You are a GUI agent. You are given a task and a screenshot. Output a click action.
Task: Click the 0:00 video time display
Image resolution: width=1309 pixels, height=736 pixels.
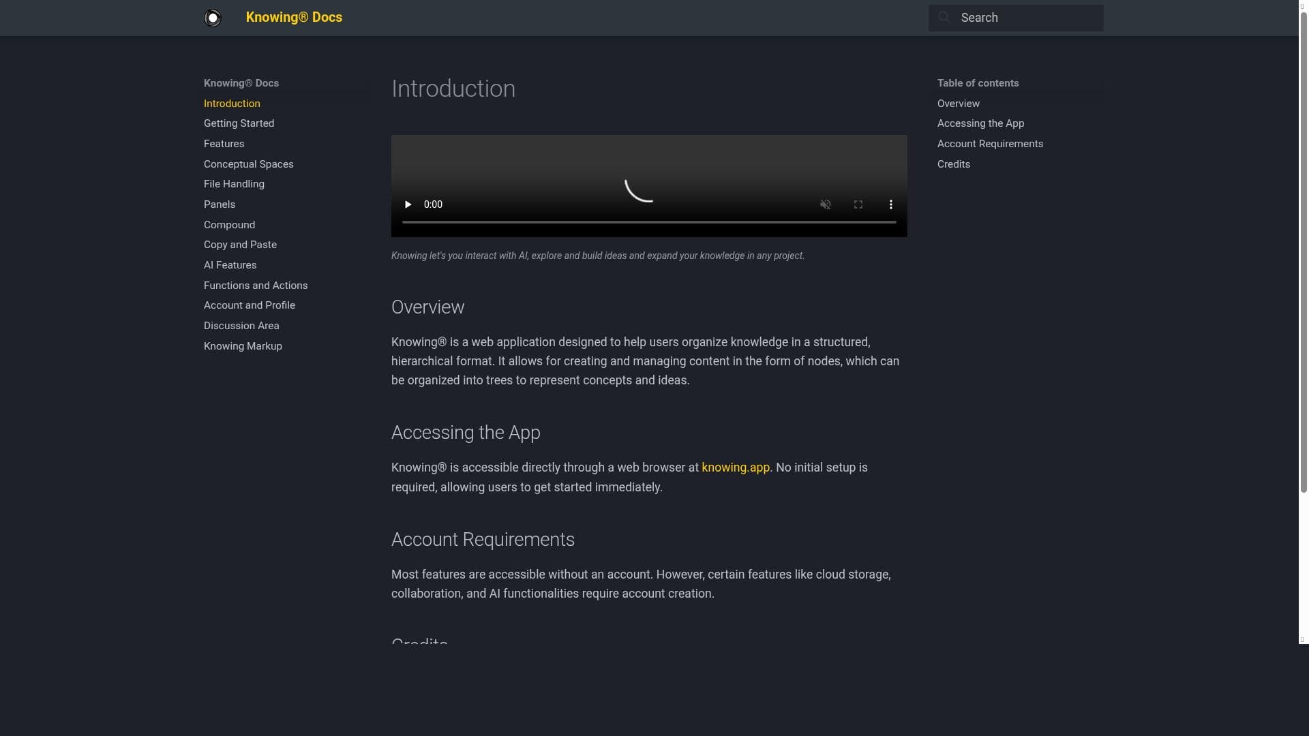(x=433, y=204)
